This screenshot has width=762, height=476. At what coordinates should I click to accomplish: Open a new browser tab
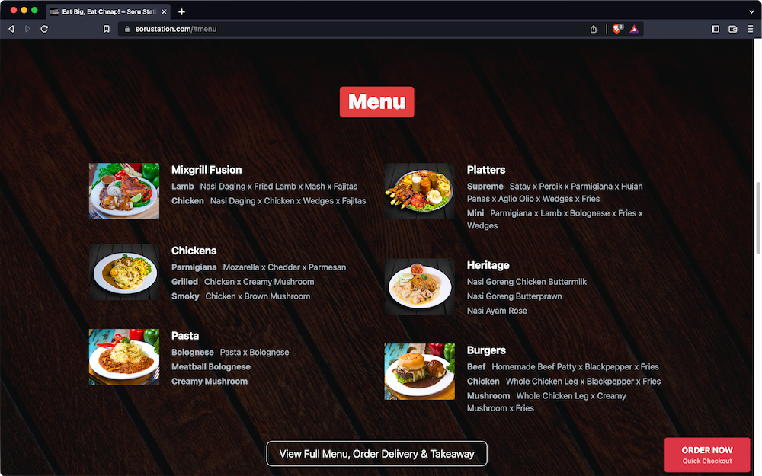pyautogui.click(x=181, y=11)
